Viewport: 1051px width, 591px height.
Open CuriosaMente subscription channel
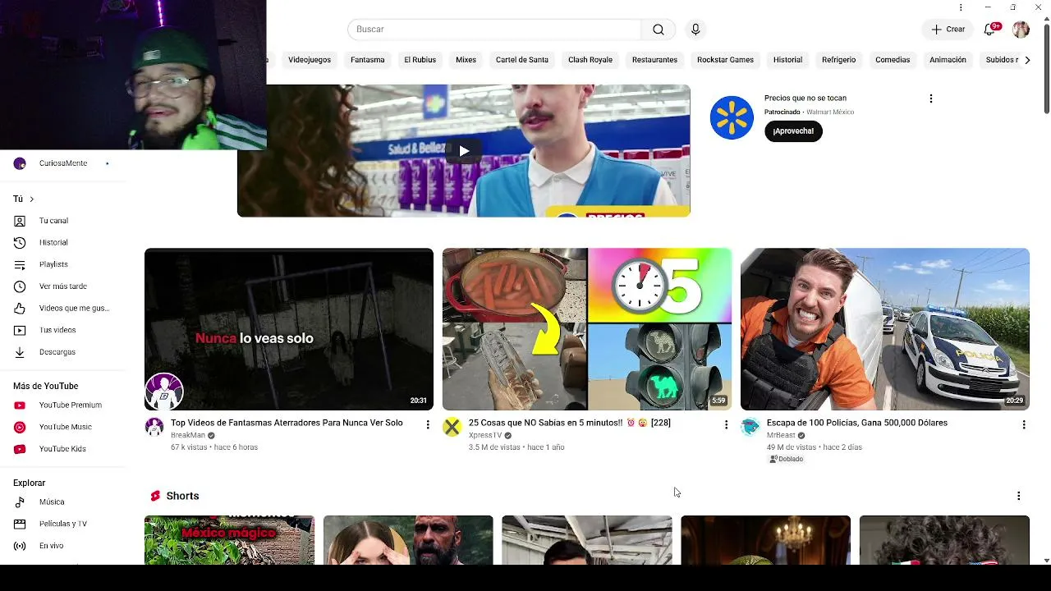[x=62, y=163]
